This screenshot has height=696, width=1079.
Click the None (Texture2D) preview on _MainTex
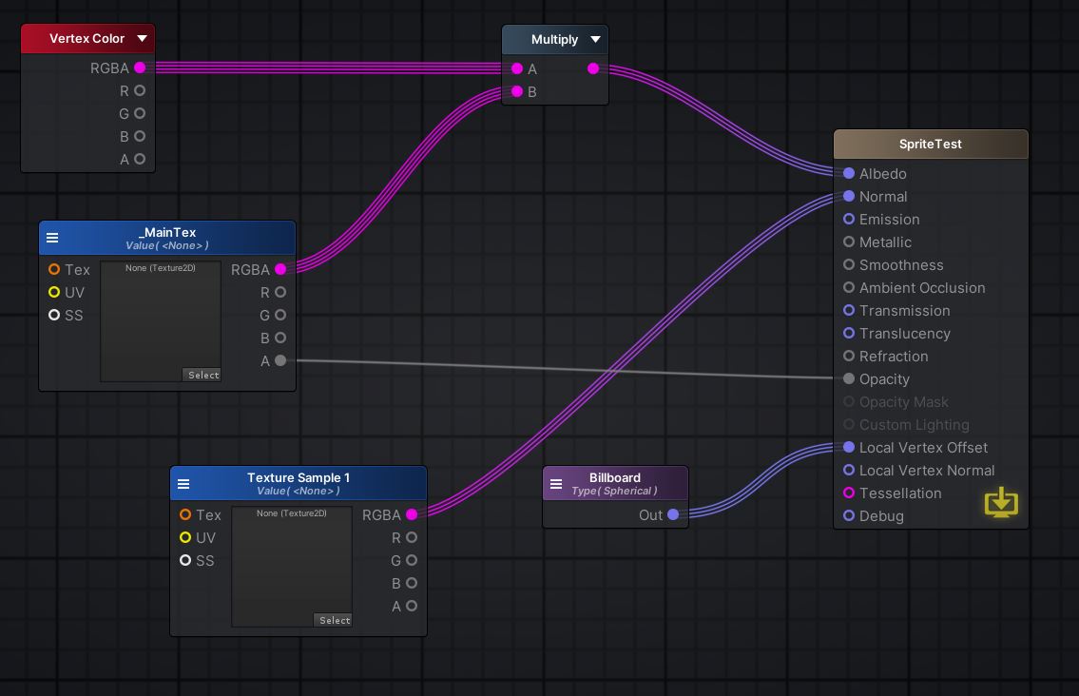[x=160, y=319]
